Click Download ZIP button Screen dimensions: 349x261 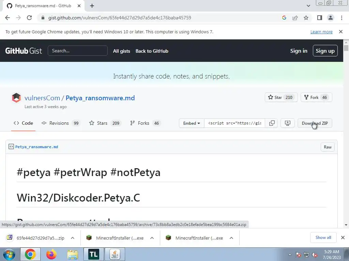pos(315,123)
